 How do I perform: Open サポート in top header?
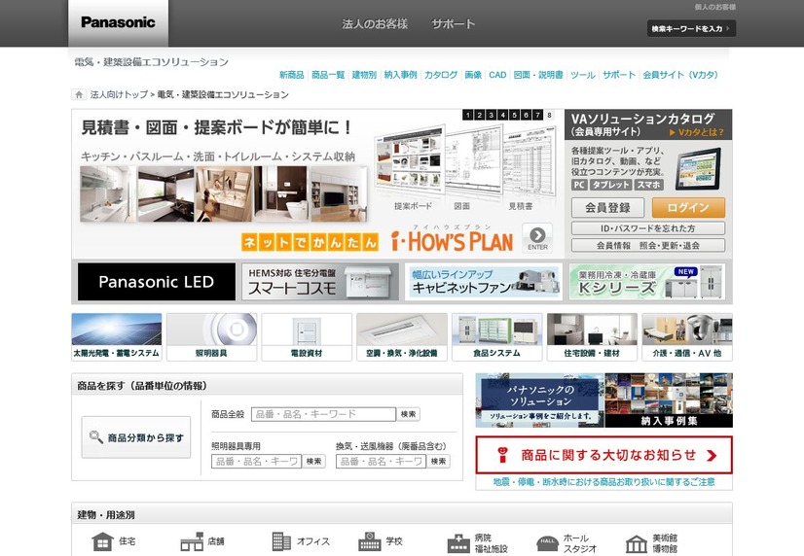pos(454,23)
